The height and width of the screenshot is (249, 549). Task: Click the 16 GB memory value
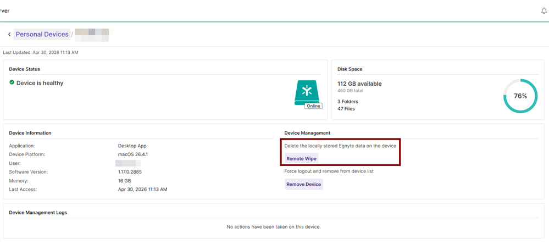pos(125,181)
